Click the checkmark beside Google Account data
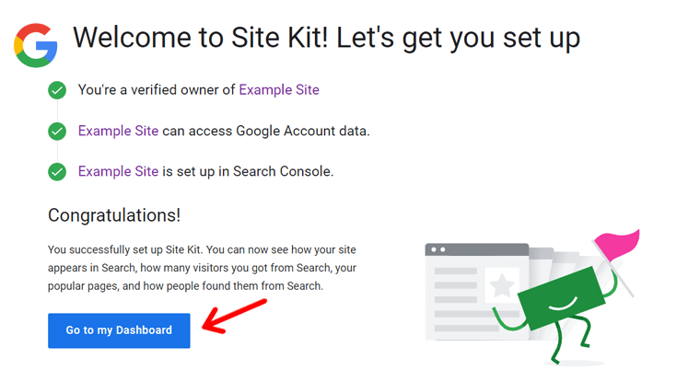The width and height of the screenshot is (700, 381). pyautogui.click(x=57, y=132)
